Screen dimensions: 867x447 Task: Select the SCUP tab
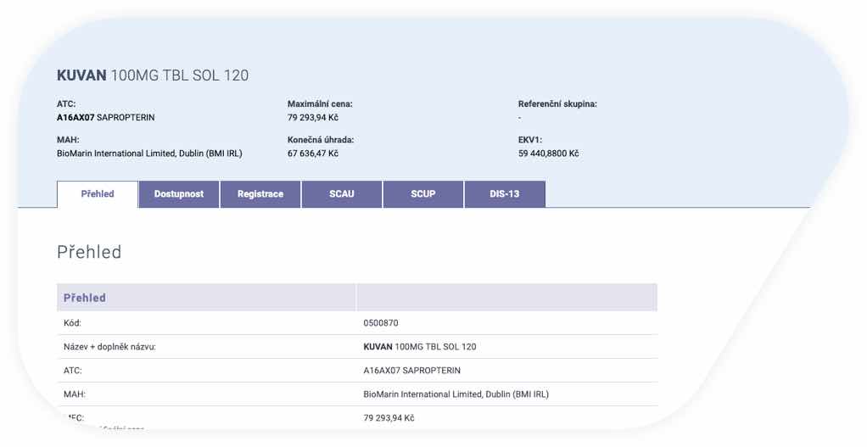423,194
